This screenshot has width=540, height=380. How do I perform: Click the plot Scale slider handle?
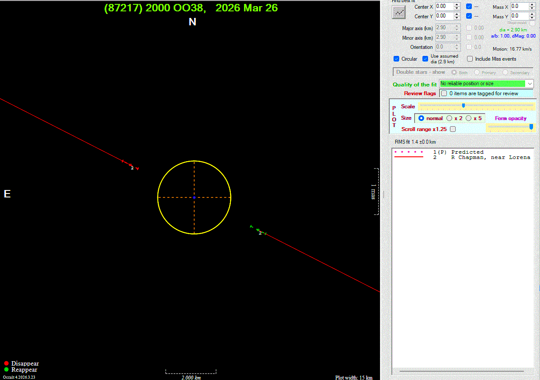coord(463,106)
